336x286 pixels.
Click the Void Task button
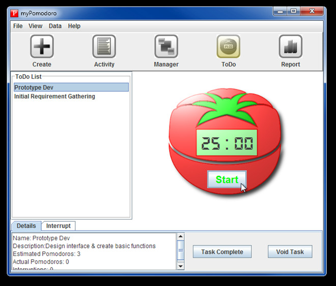290,251
